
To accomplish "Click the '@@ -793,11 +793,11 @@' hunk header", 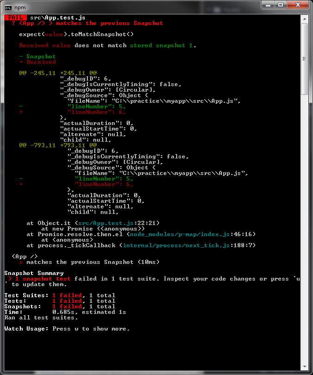I will [58, 145].
